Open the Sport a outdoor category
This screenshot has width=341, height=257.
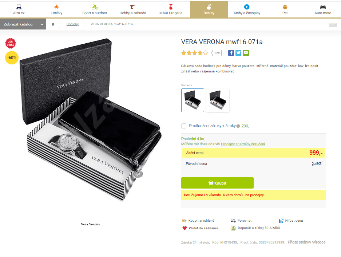(95, 9)
